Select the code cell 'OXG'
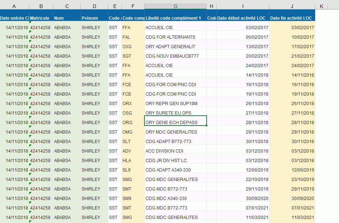 coord(133,46)
